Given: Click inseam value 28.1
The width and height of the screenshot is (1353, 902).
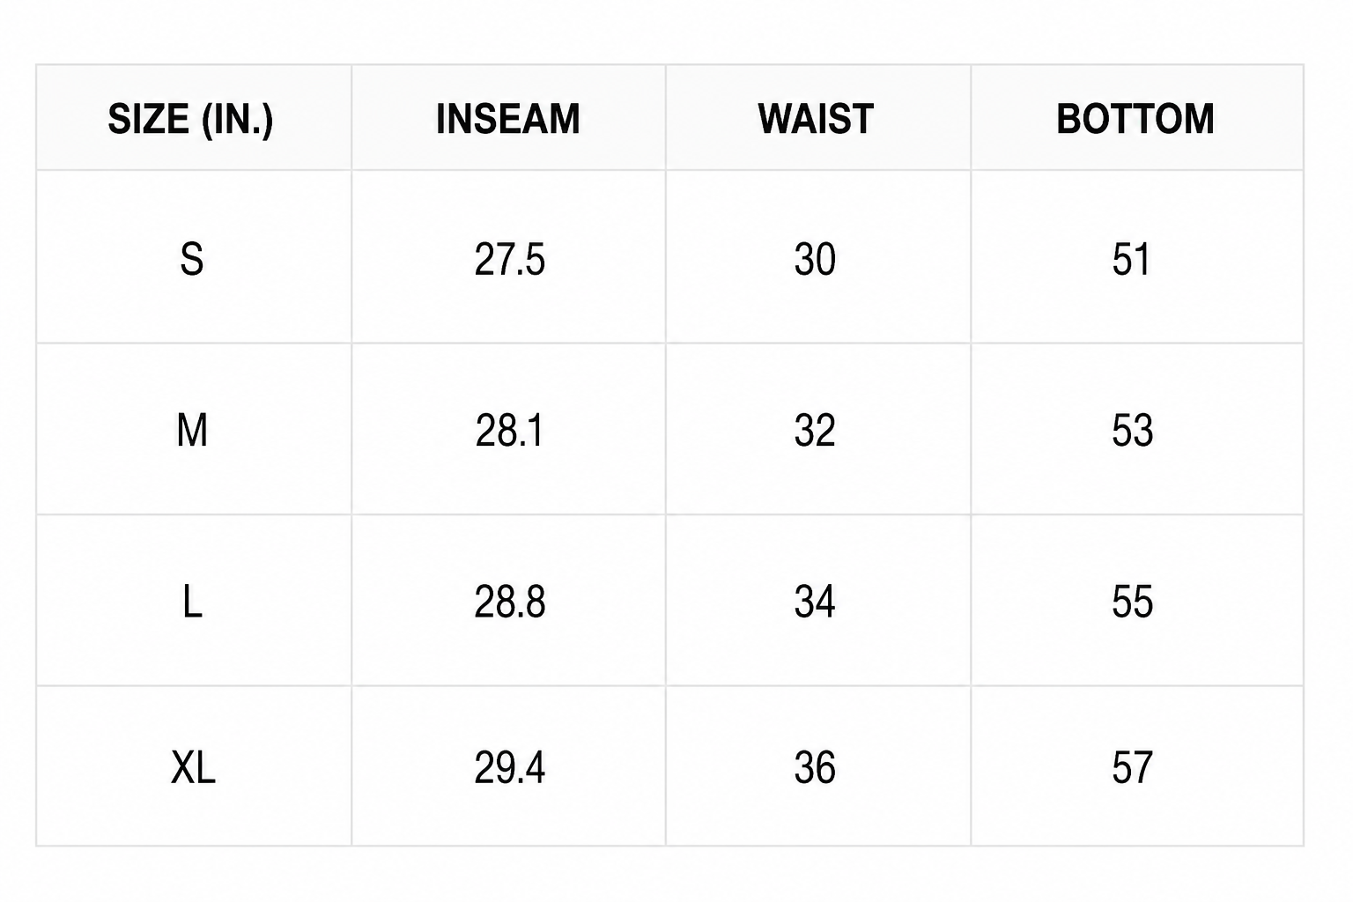Looking at the screenshot, I should 509,431.
